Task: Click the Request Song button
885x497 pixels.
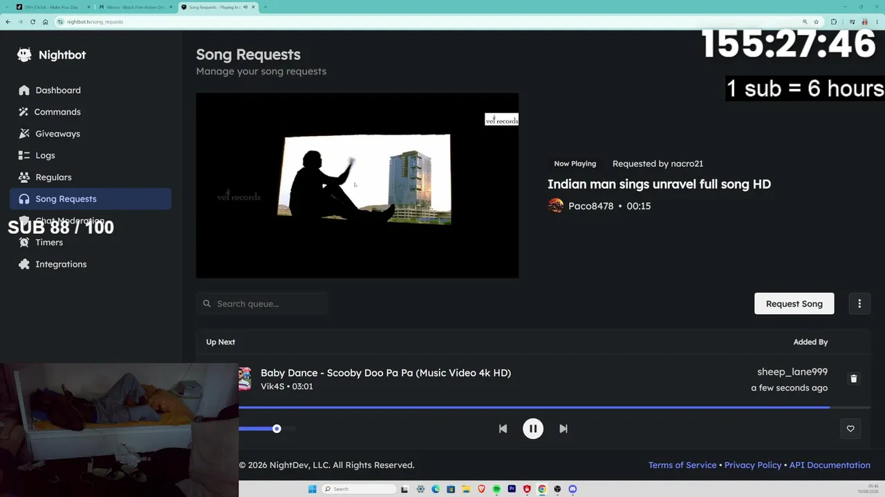Action: coord(794,304)
